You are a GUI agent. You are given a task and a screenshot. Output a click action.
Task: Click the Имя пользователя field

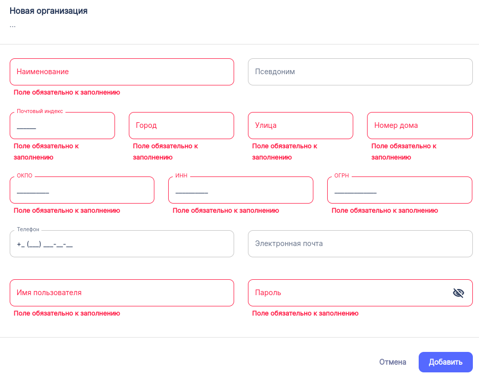[122, 293]
